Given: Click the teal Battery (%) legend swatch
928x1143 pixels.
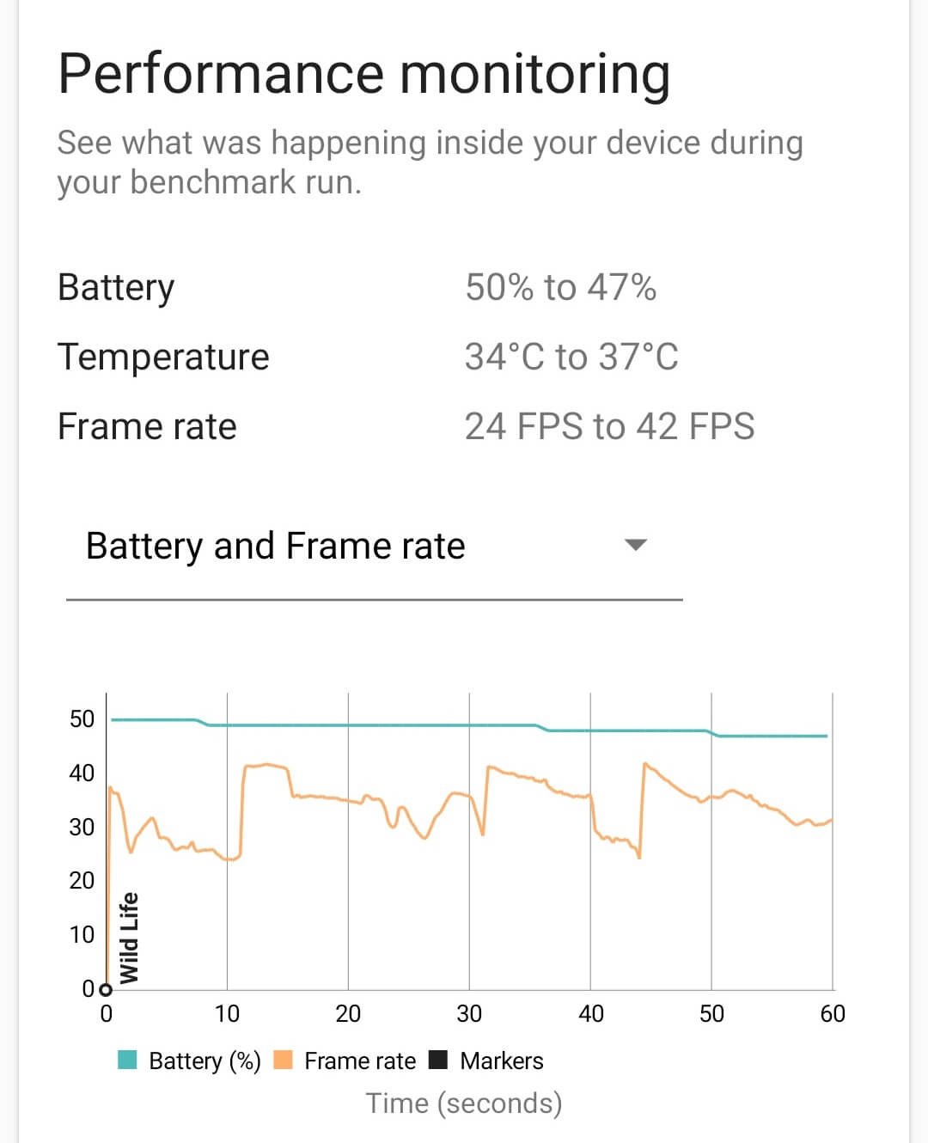Looking at the screenshot, I should (127, 1060).
